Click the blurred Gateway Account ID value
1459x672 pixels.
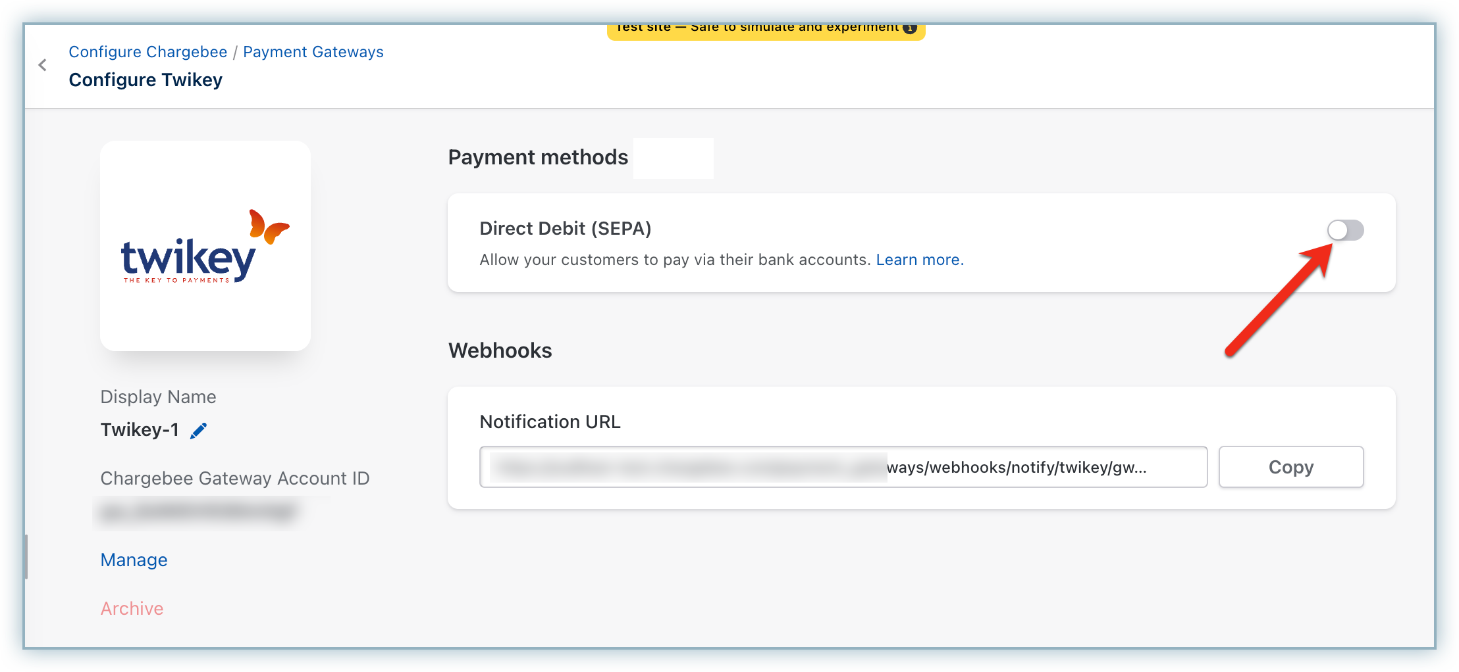(x=198, y=512)
